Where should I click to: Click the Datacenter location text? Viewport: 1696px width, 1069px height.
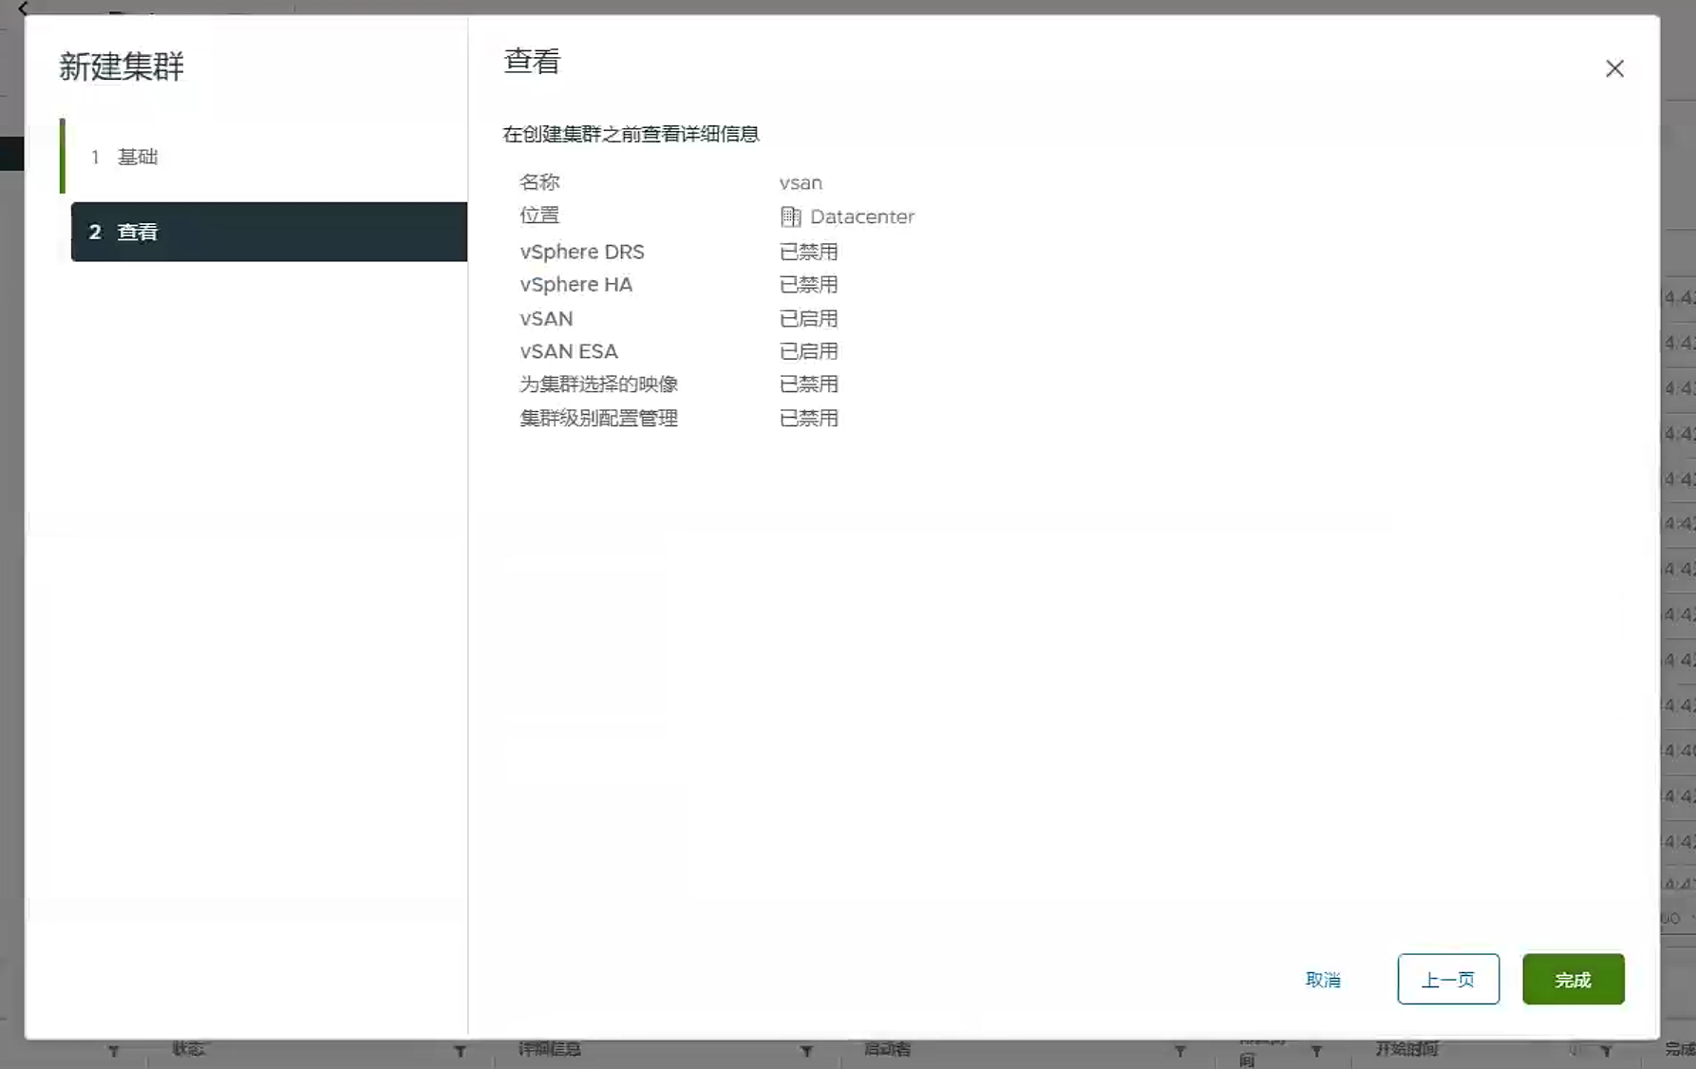862,216
